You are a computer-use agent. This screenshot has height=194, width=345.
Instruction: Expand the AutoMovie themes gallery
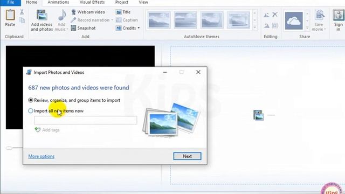pyautogui.click(x=255, y=27)
